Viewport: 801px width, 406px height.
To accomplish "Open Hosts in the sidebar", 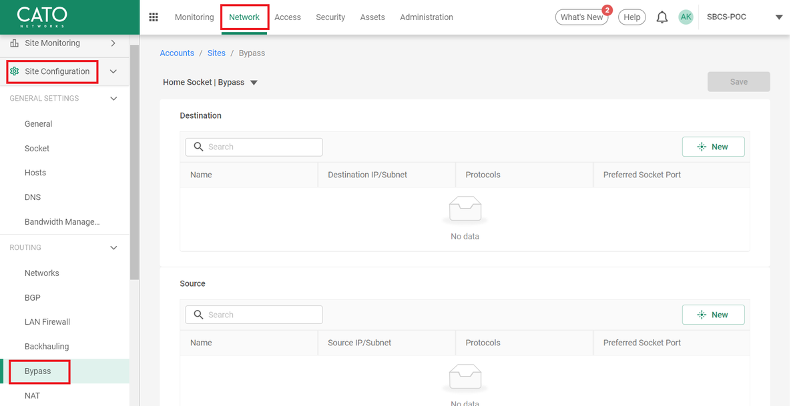I will coord(35,173).
